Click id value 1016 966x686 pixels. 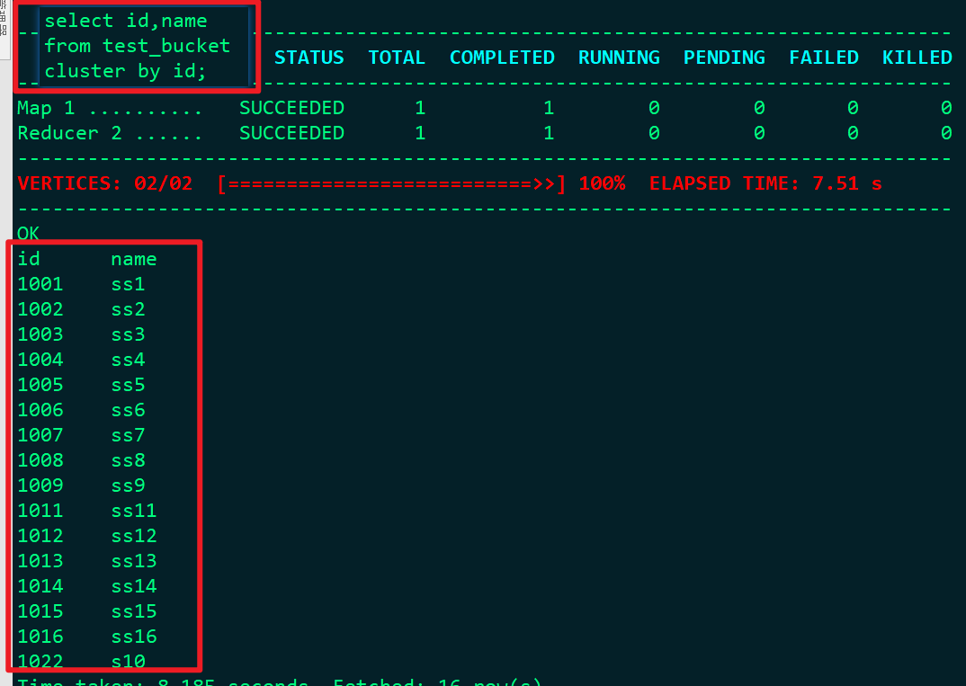[x=40, y=637]
